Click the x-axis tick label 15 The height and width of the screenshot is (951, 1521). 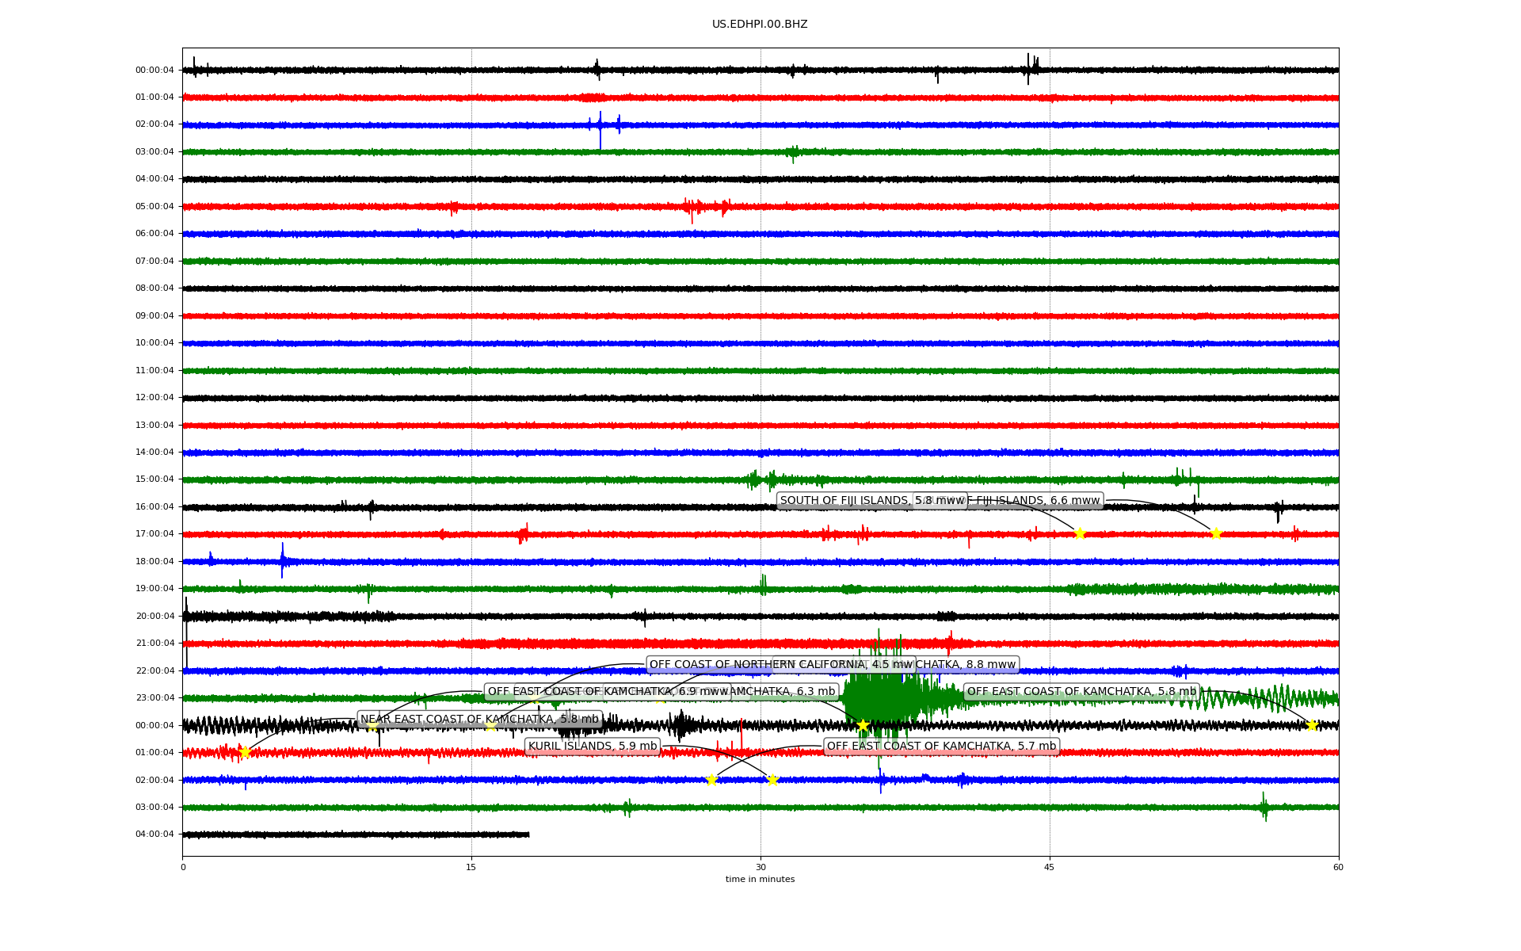point(471,867)
